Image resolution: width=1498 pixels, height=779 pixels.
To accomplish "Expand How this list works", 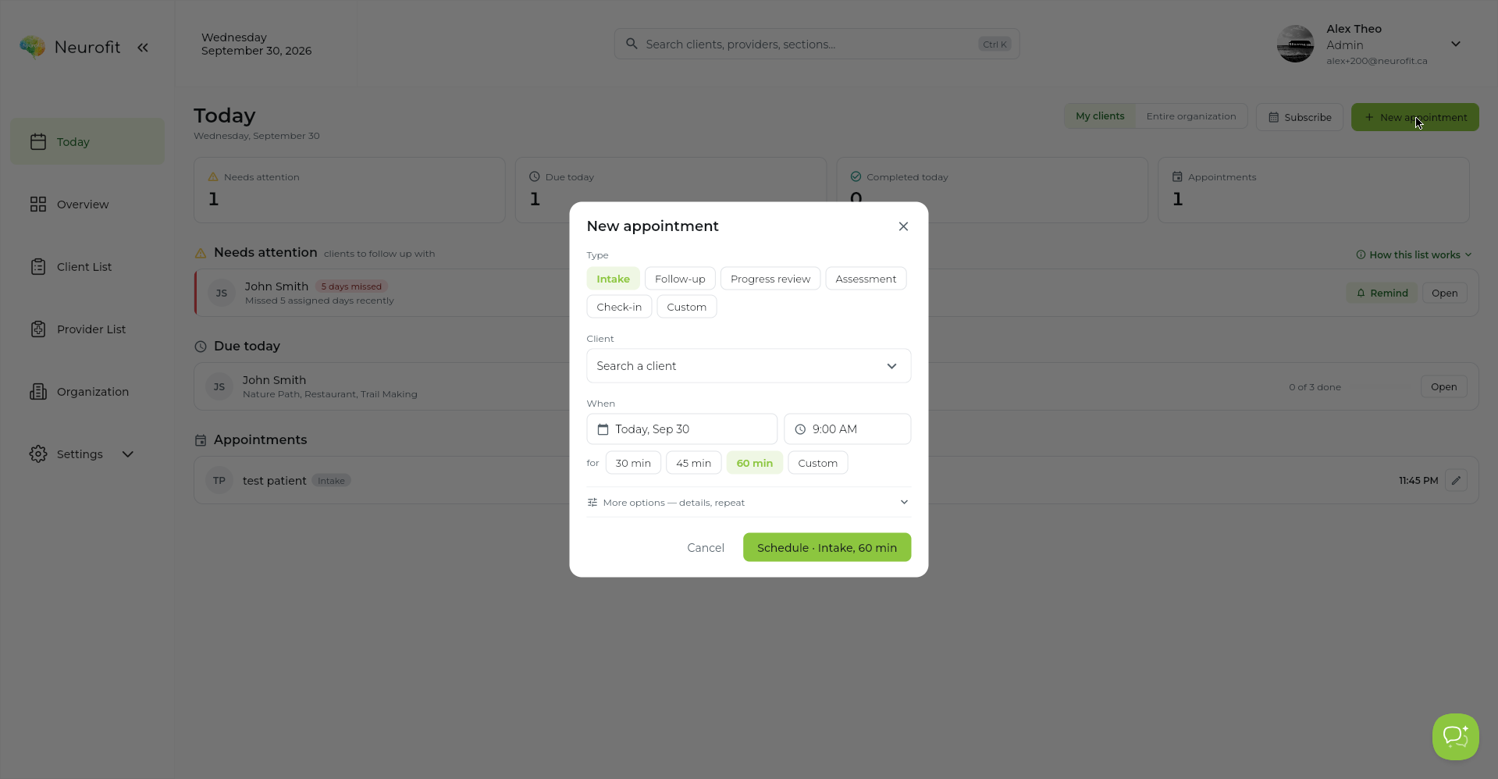I will (1414, 254).
